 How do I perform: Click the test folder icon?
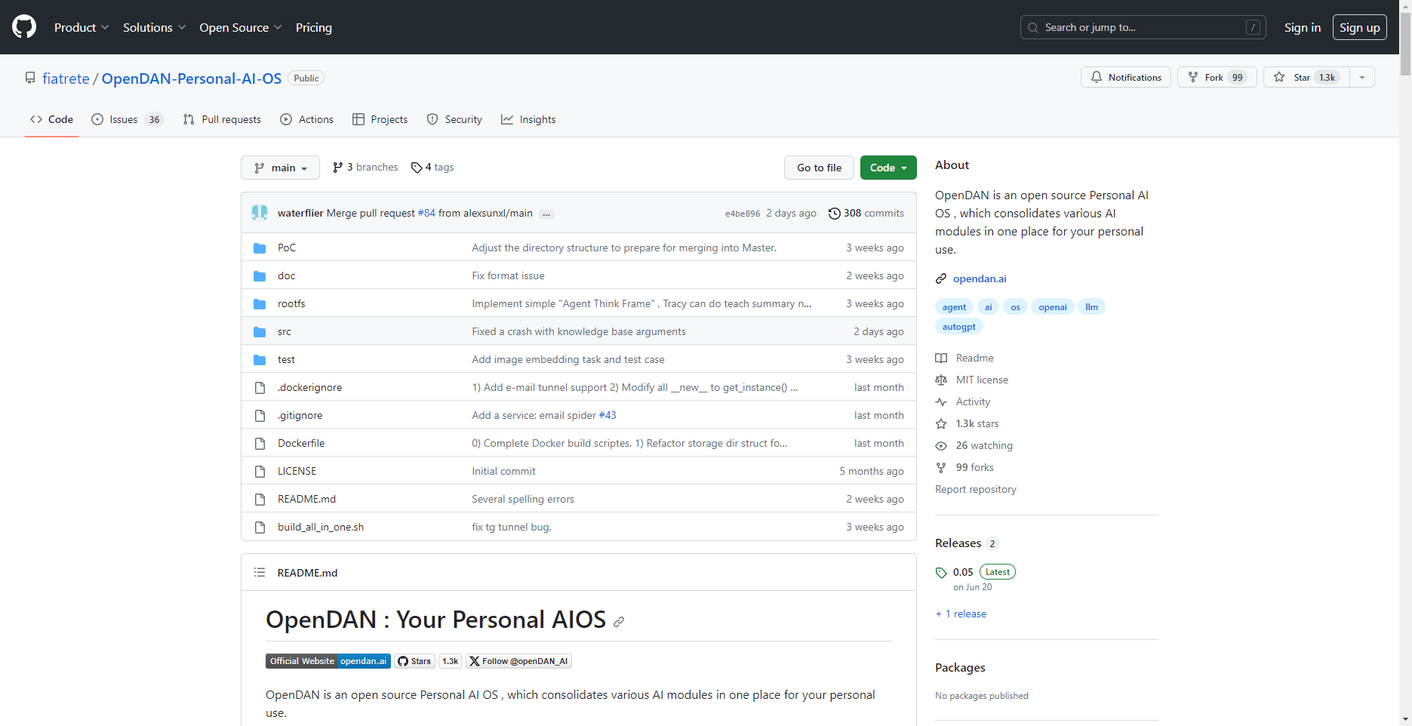[260, 359]
